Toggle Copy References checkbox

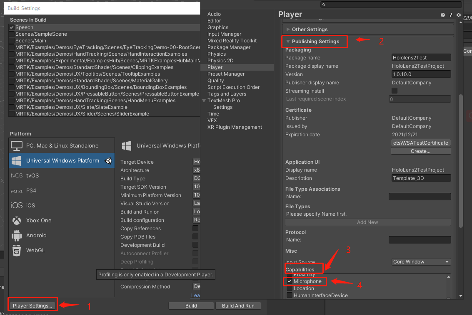pos(195,228)
